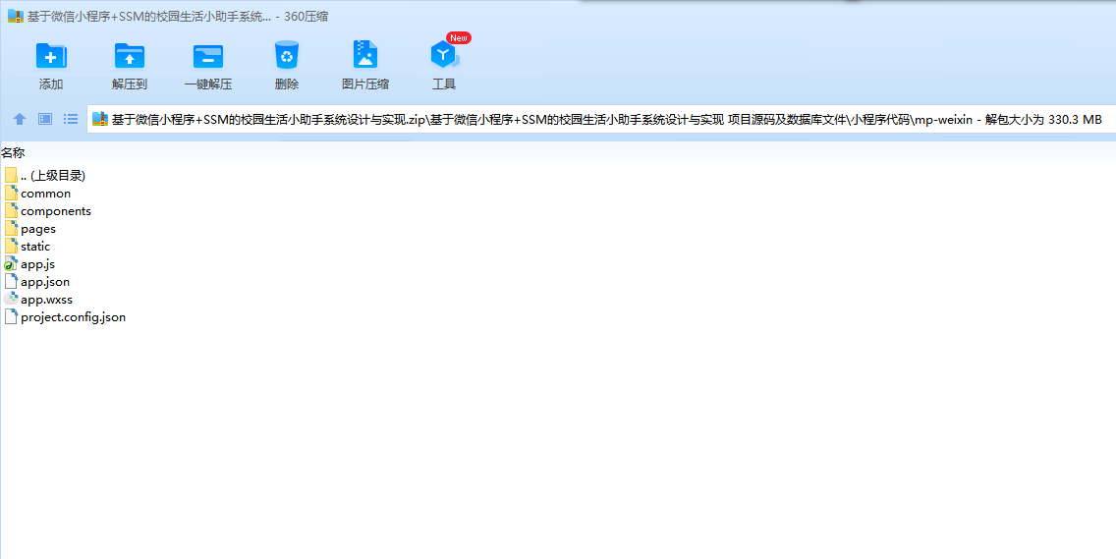The height and width of the screenshot is (559, 1116).
Task: Select the components folder
Action: point(47,211)
